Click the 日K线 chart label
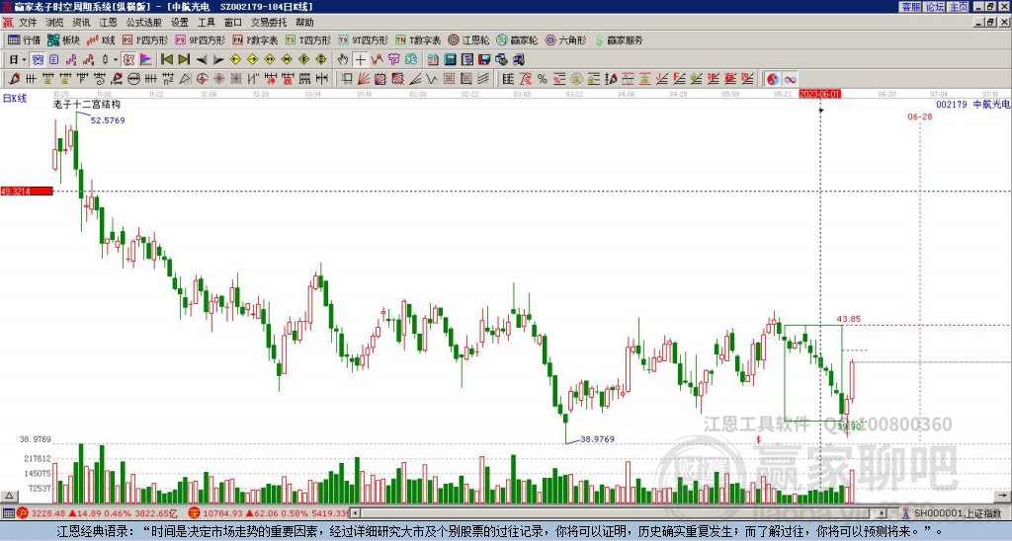Screen dimensions: 1012x541 (14, 99)
